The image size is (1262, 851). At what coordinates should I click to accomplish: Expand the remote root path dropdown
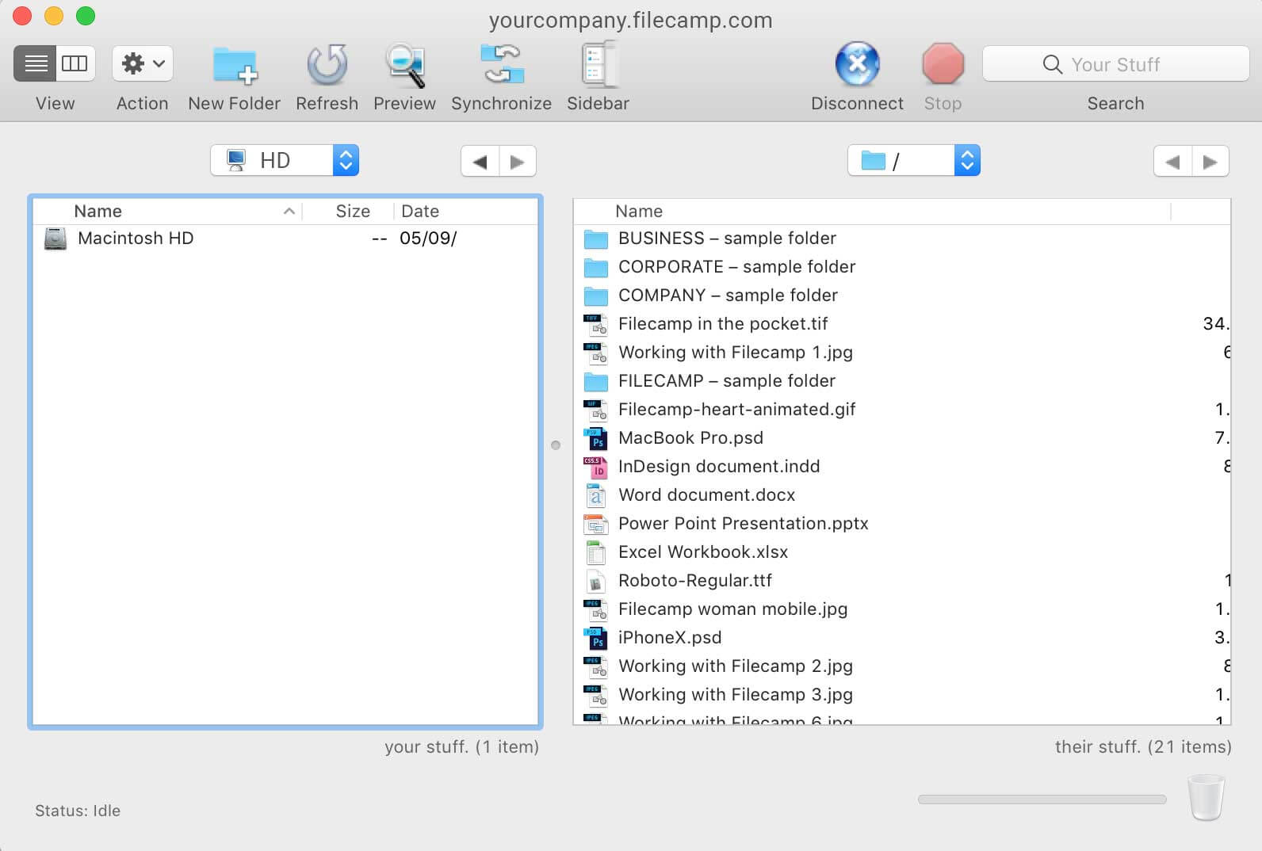(x=966, y=161)
